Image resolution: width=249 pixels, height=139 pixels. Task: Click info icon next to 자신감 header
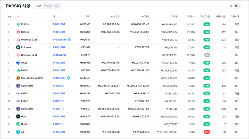(209, 17)
